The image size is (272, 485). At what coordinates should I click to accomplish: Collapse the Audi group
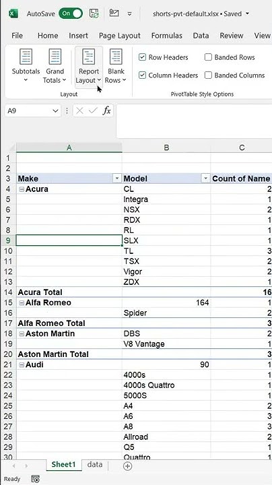(22, 365)
